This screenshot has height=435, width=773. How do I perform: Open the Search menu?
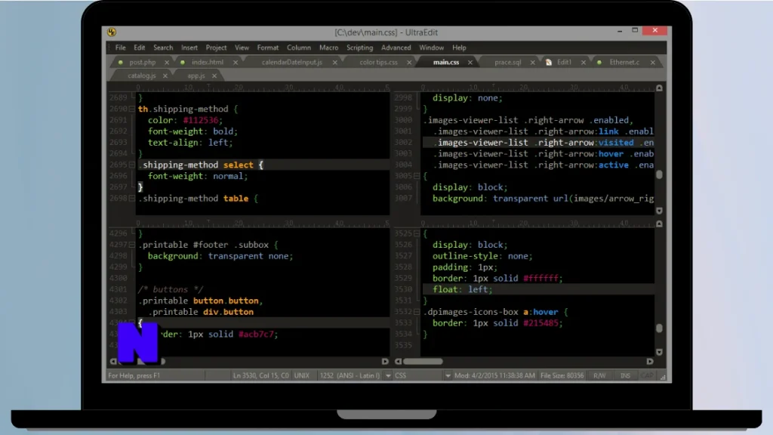click(163, 48)
